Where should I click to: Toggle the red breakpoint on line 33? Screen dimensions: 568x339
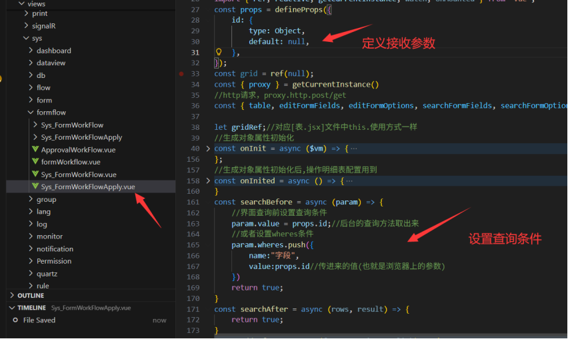click(x=181, y=74)
